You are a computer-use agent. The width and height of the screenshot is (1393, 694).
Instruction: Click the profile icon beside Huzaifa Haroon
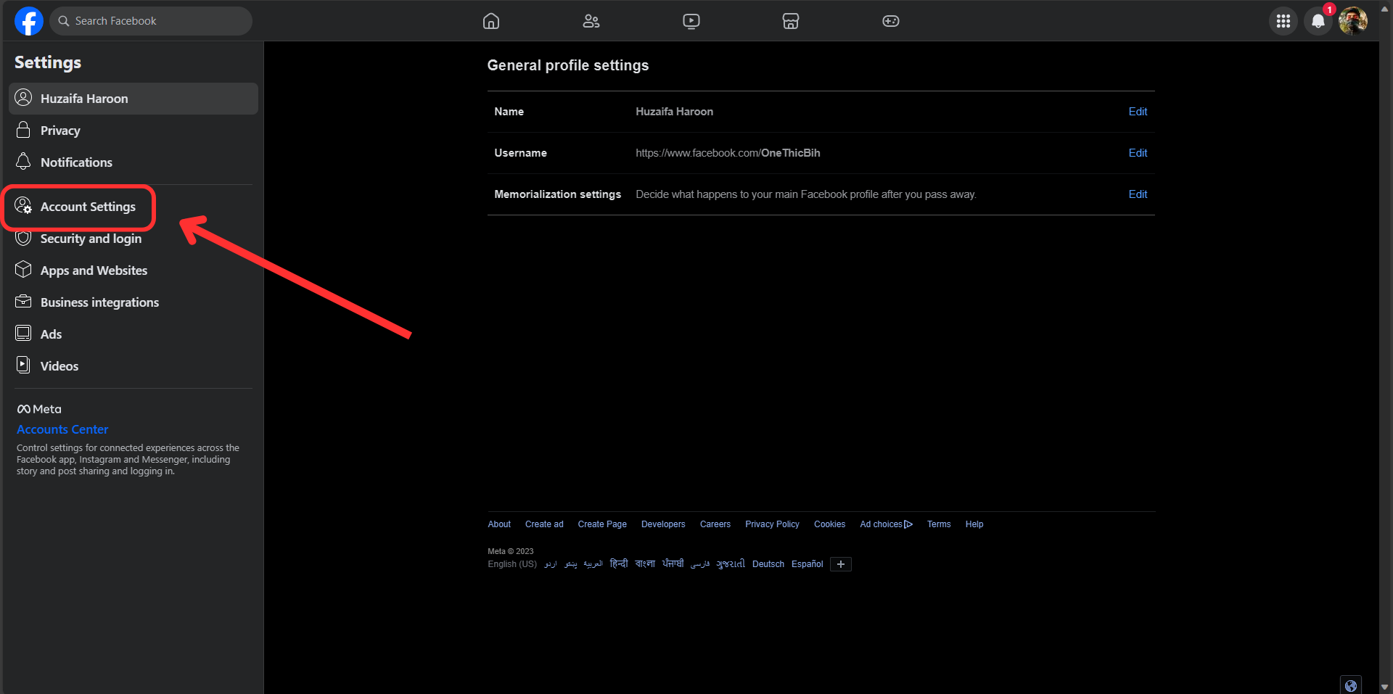click(x=23, y=98)
